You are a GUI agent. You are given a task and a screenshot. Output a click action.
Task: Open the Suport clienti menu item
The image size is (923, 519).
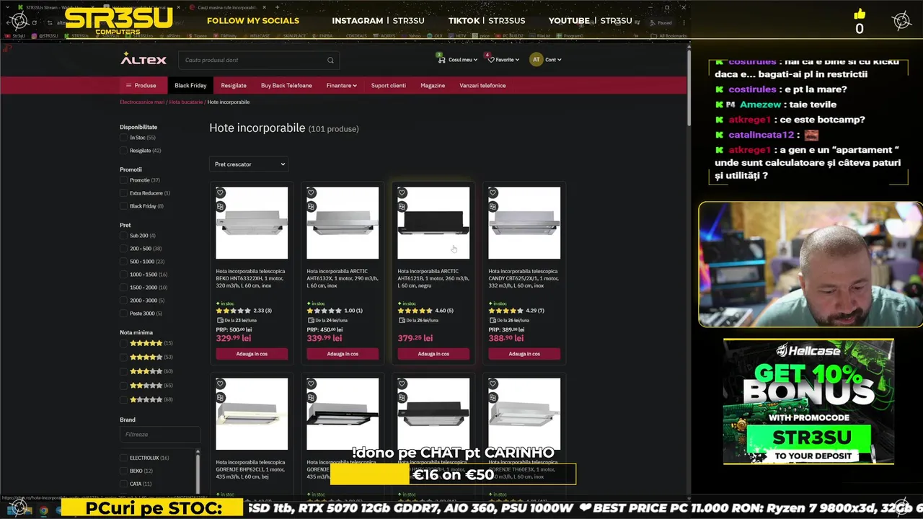(389, 85)
